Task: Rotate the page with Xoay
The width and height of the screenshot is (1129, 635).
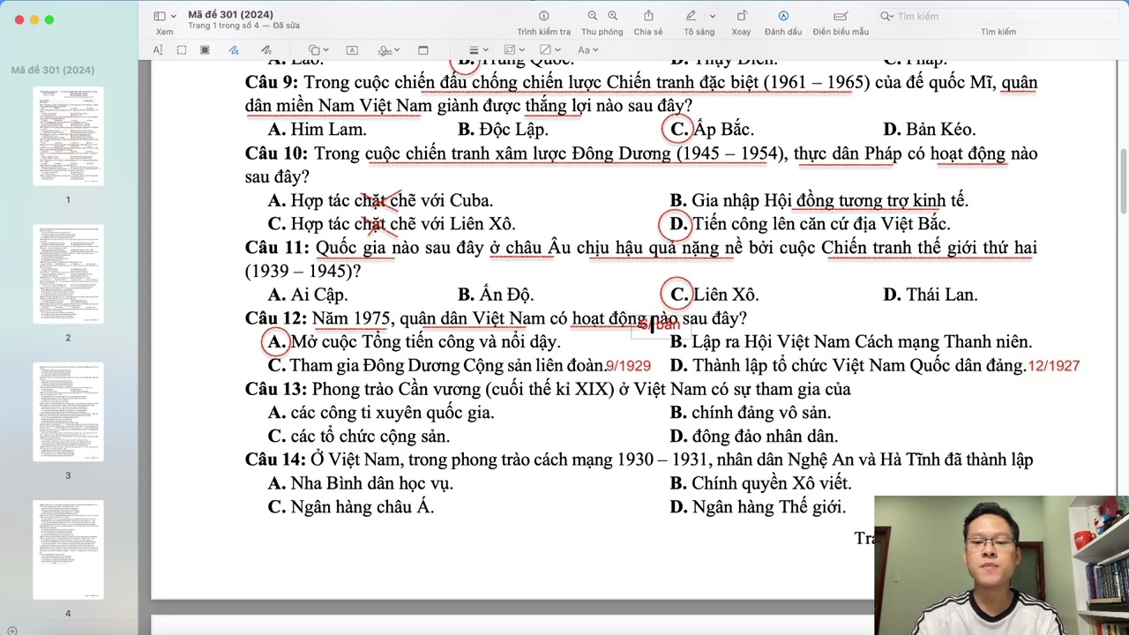Action: pyautogui.click(x=741, y=16)
